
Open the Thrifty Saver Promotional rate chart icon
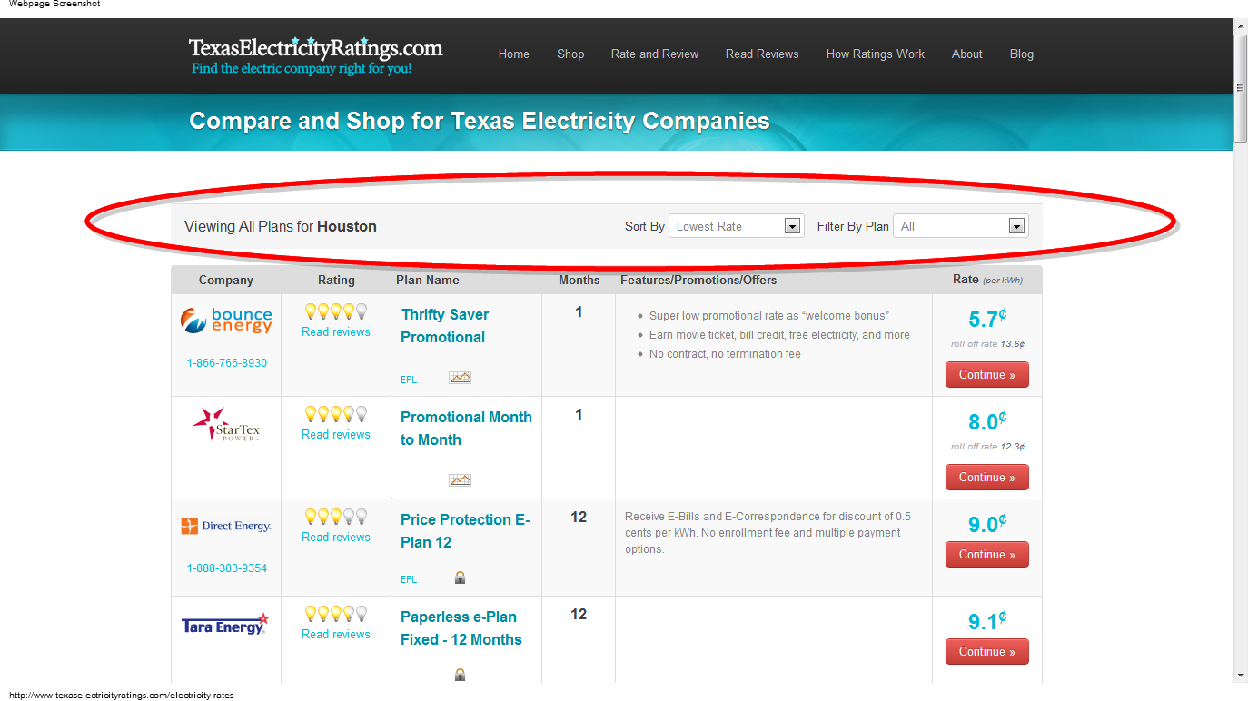461,377
